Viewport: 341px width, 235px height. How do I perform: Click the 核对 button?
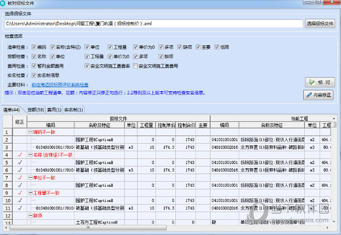pos(320,83)
